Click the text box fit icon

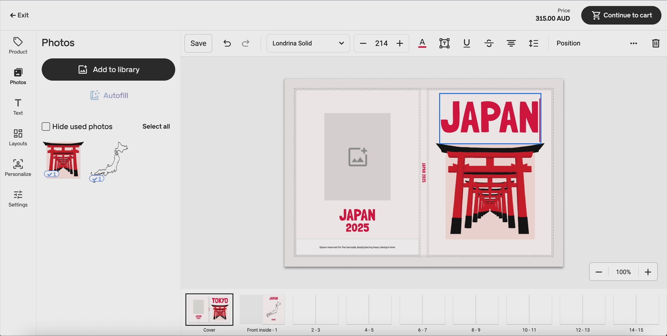444,43
